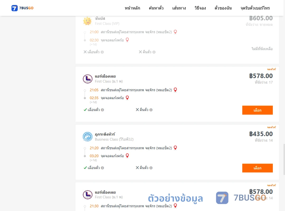Click ที่นั่งว่าง: 17 seat count

point(264,82)
